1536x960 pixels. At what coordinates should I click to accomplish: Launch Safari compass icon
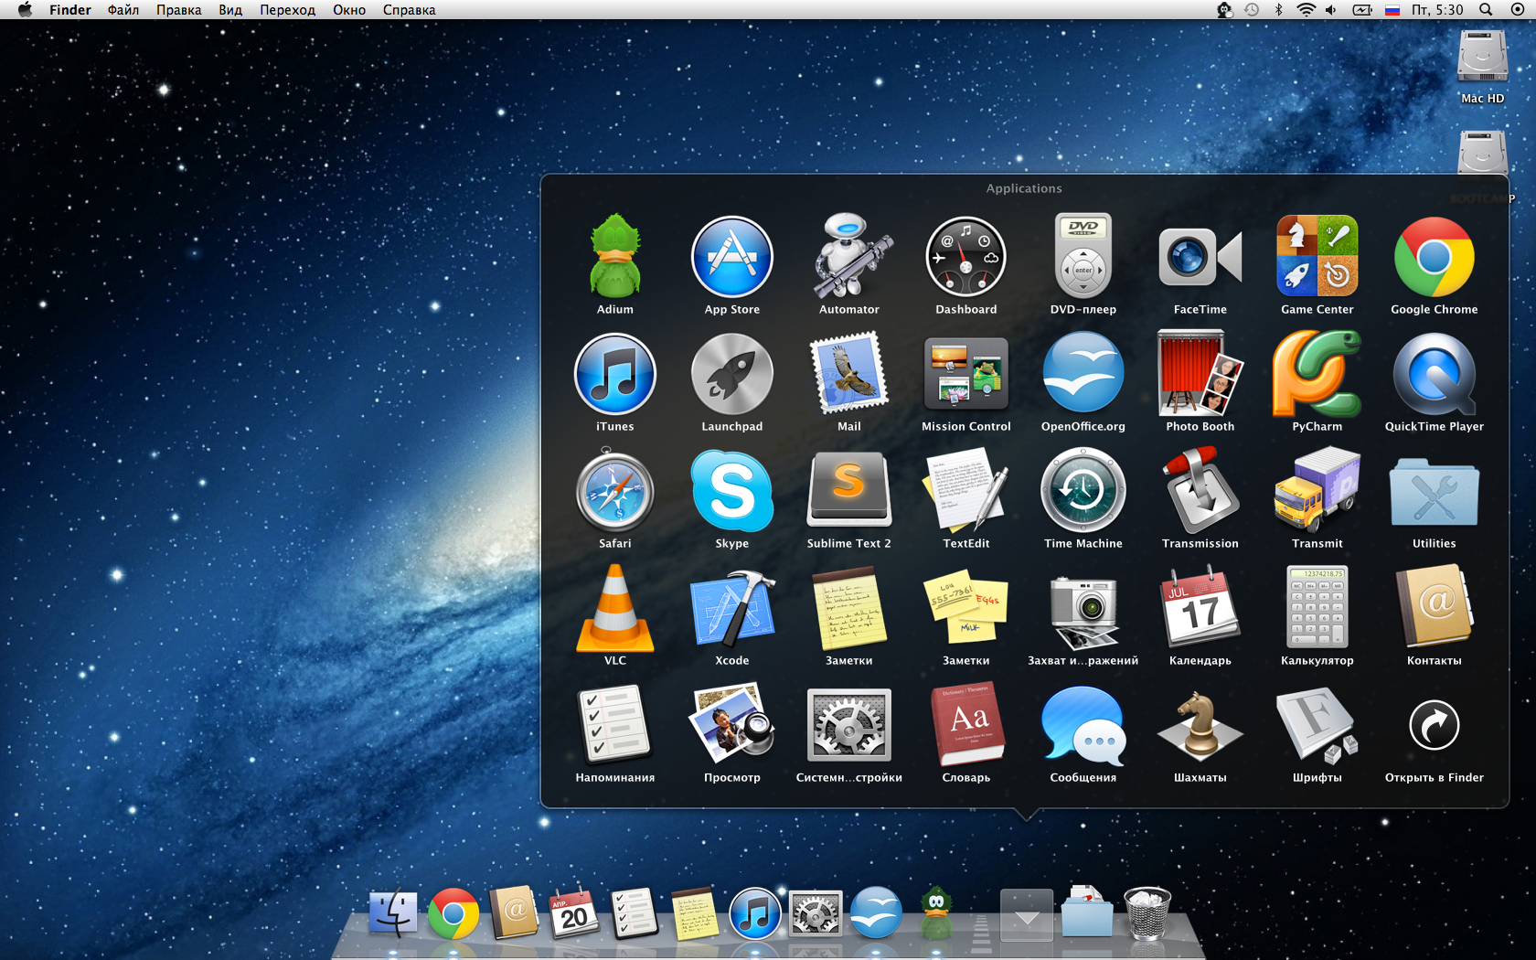[x=615, y=491]
